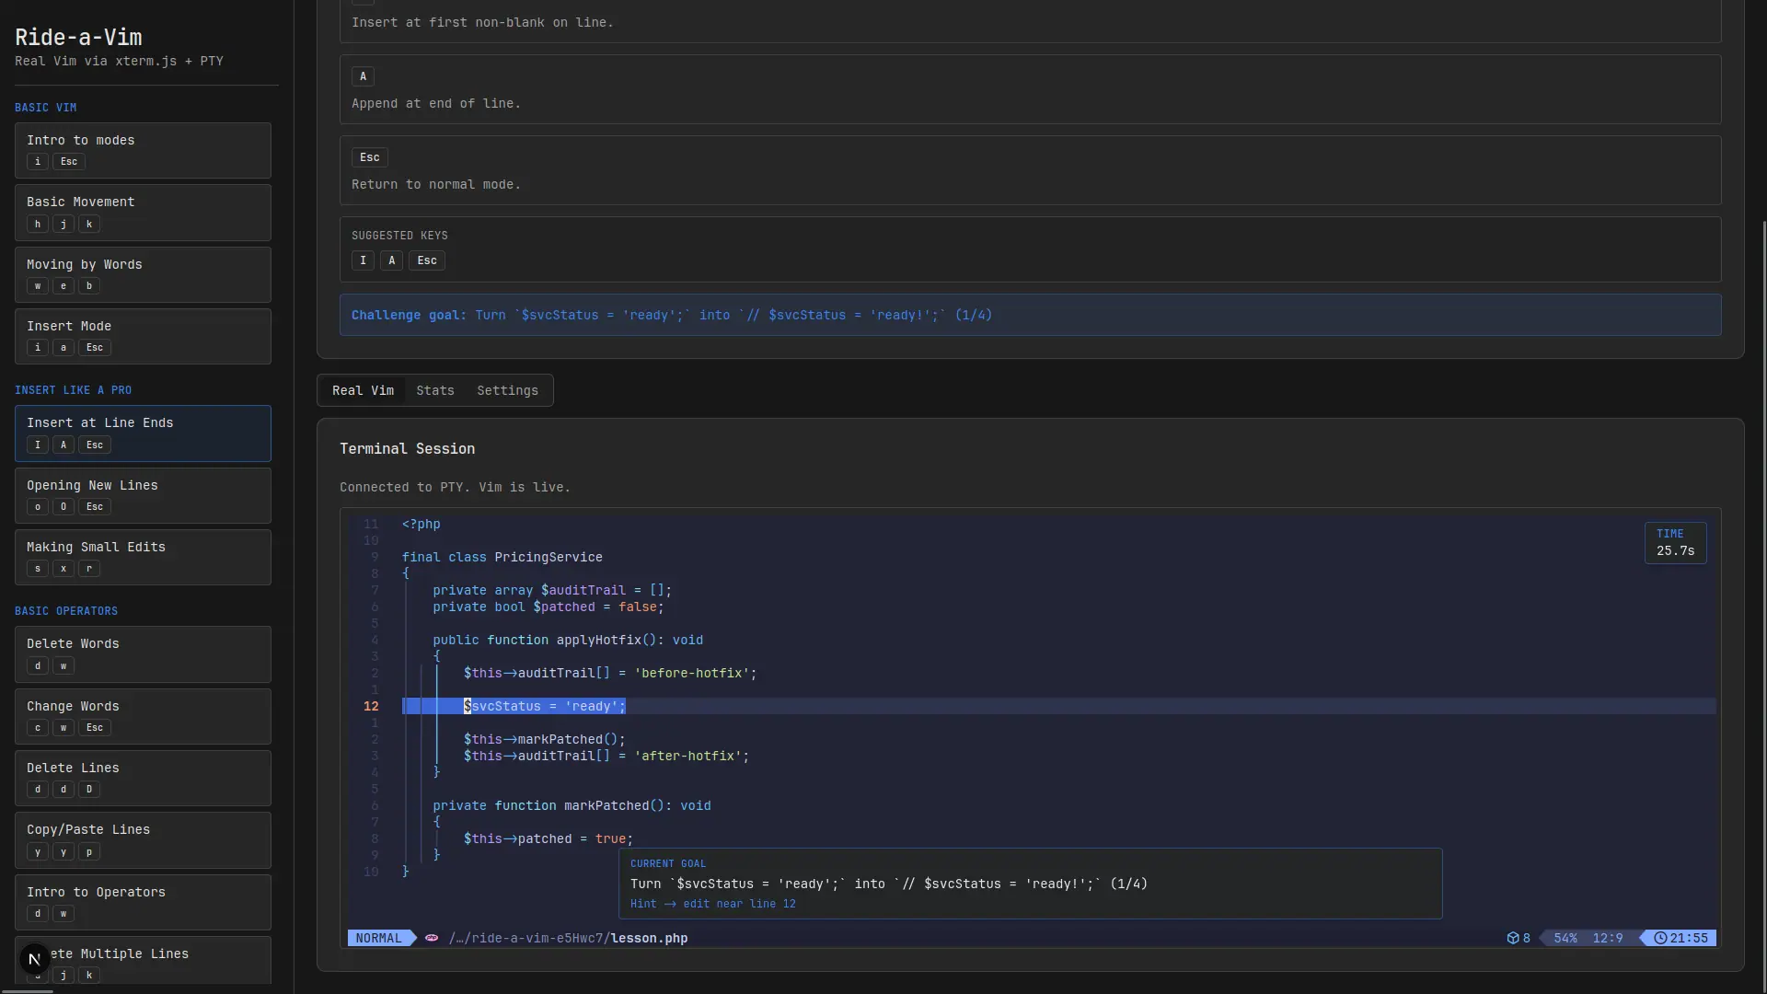Screen dimensions: 1767x994
Task: Click '$this->markPatched();' code line
Action: pos(545,739)
